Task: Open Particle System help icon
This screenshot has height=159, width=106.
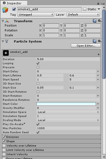Action: [x=95, y=41]
